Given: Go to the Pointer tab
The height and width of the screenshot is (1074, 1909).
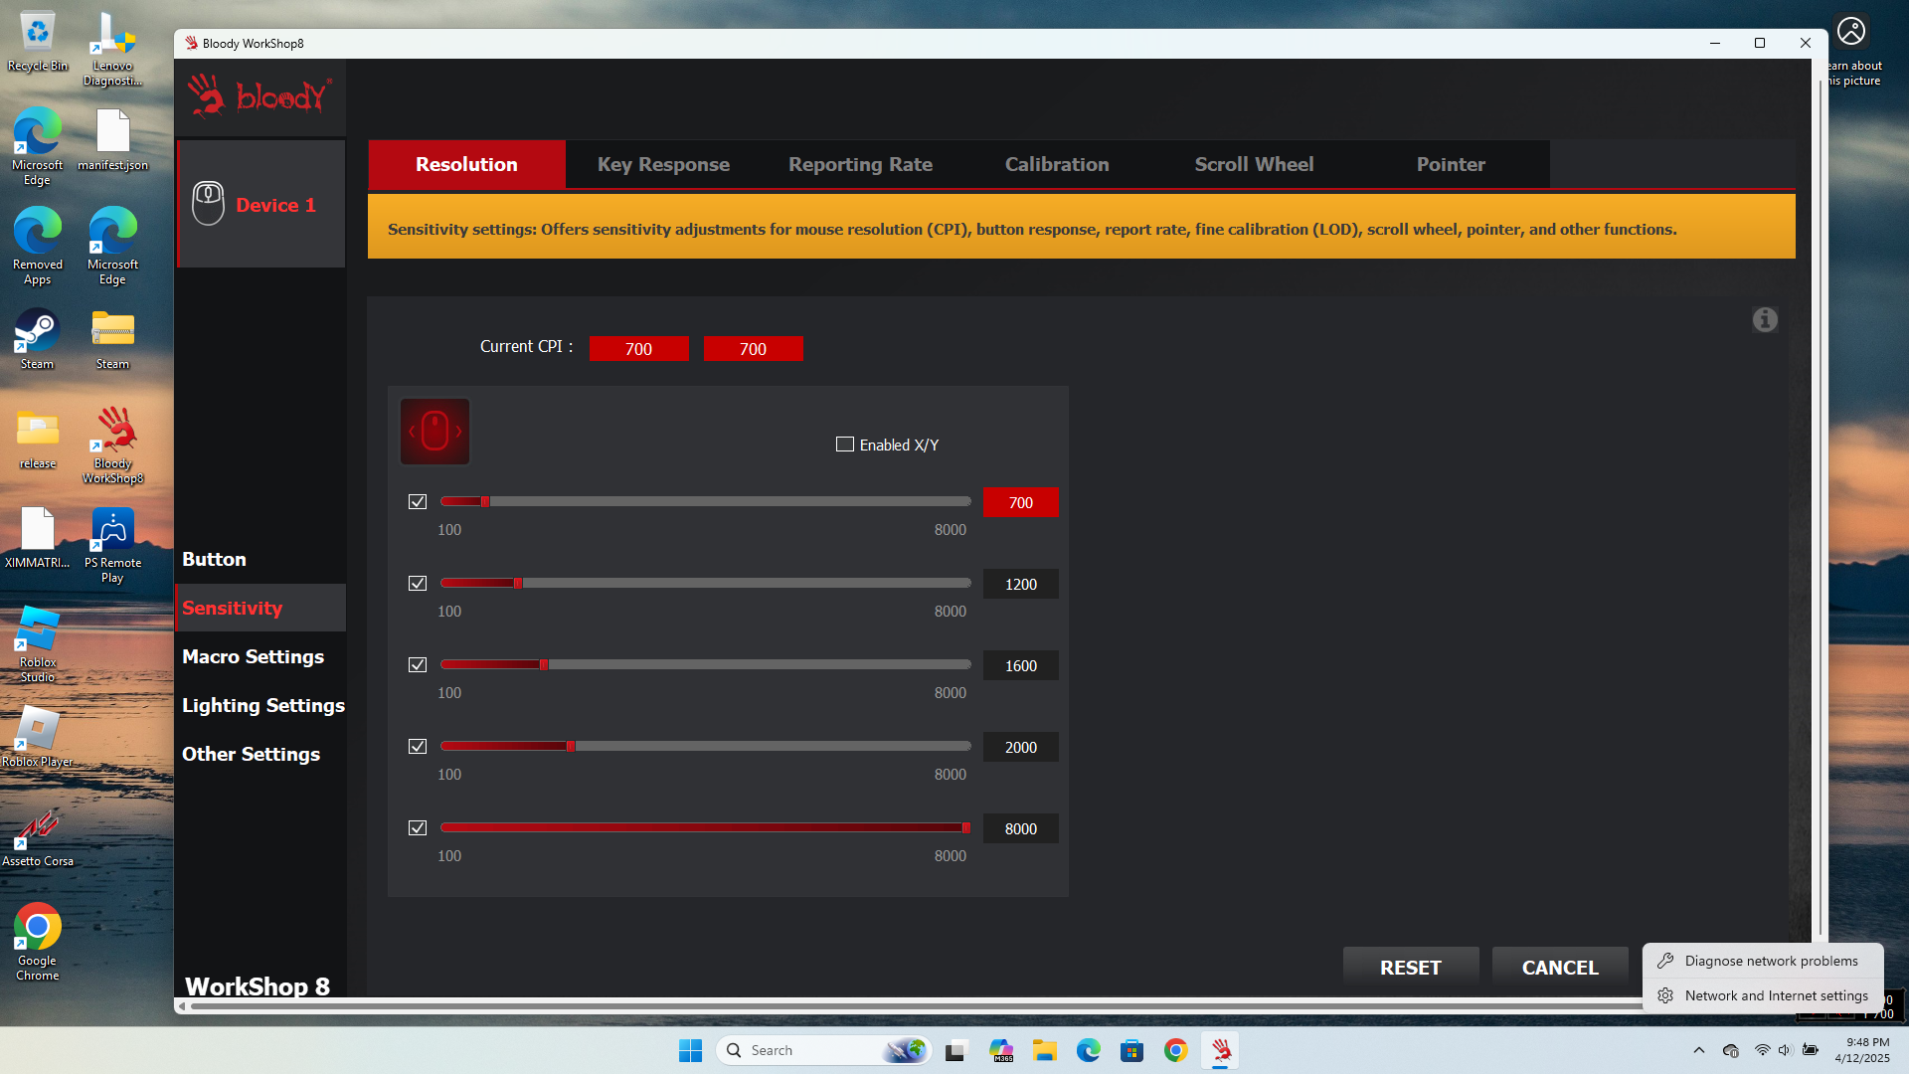Looking at the screenshot, I should (1451, 164).
